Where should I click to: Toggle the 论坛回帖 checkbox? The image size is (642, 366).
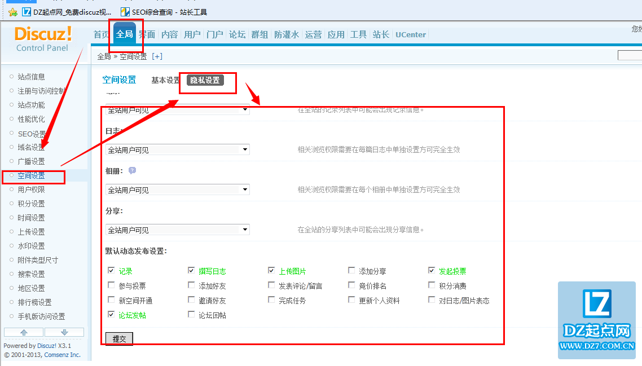192,315
